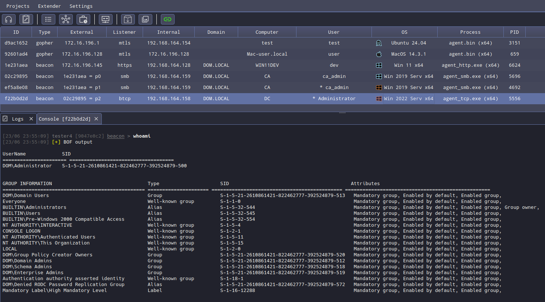
Task: Sort sessions by the Computer column header
Action: [267, 32]
